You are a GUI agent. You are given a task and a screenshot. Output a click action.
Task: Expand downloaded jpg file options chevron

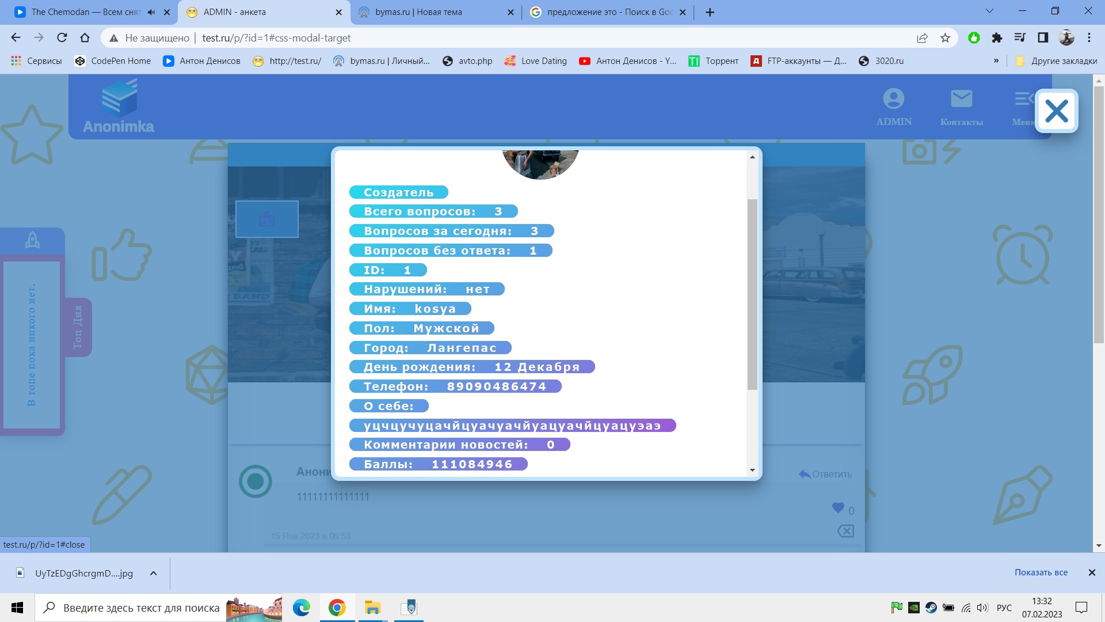tap(153, 573)
